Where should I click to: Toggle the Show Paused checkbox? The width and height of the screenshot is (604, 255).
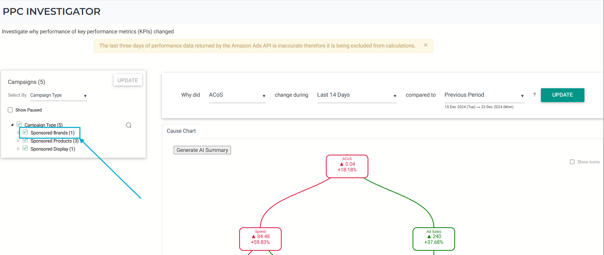click(x=10, y=110)
